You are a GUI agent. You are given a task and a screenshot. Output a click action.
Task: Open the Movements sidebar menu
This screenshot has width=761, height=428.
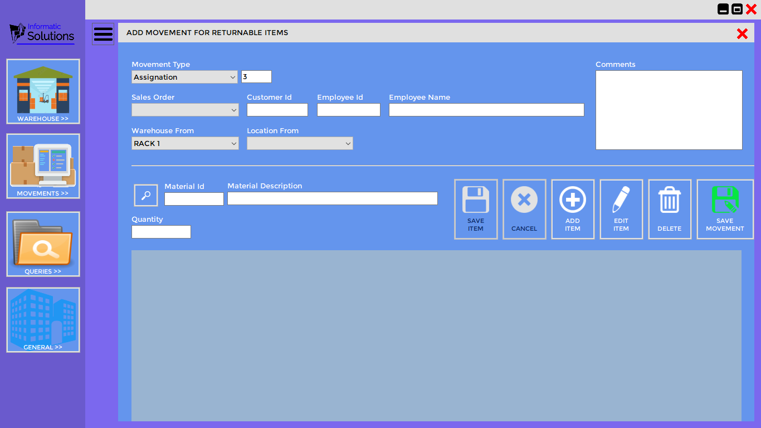point(43,166)
